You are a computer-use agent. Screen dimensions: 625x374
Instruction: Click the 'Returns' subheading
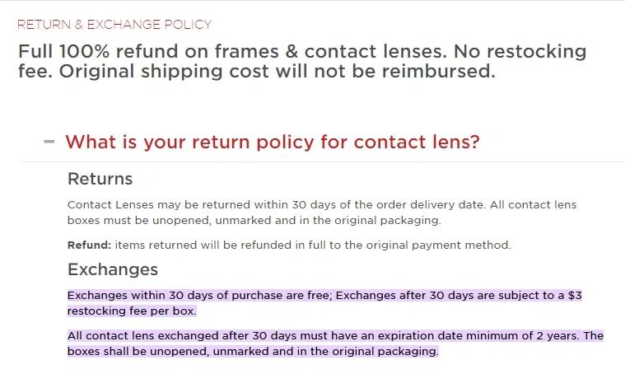pos(100,179)
